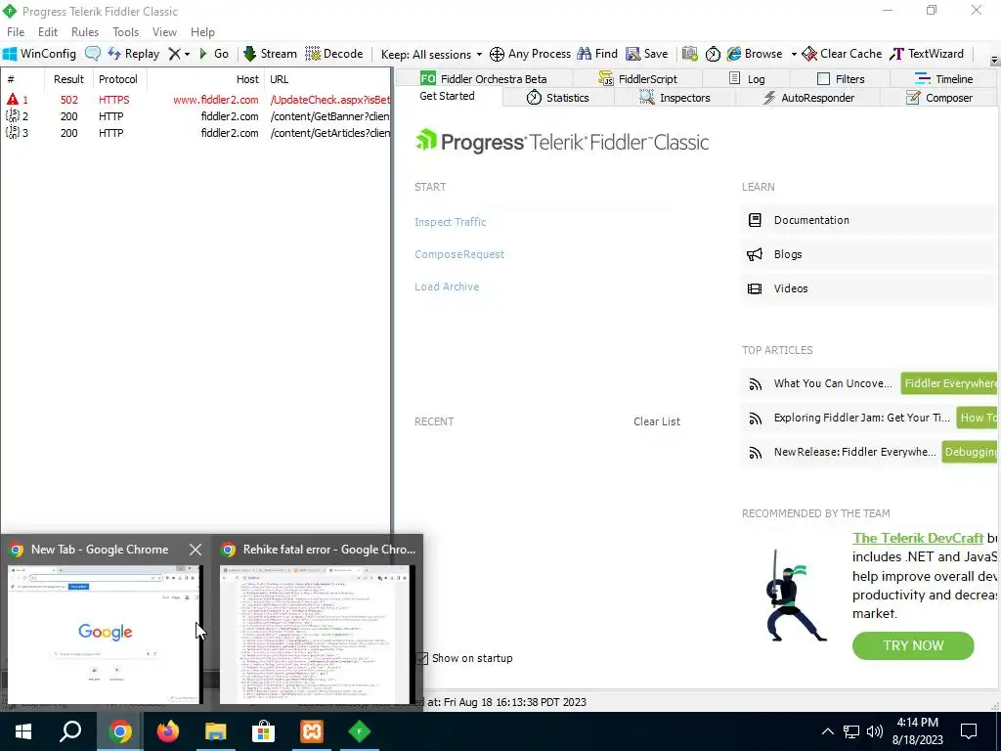
Task: Click Clear List in Recent section
Action: (x=656, y=421)
